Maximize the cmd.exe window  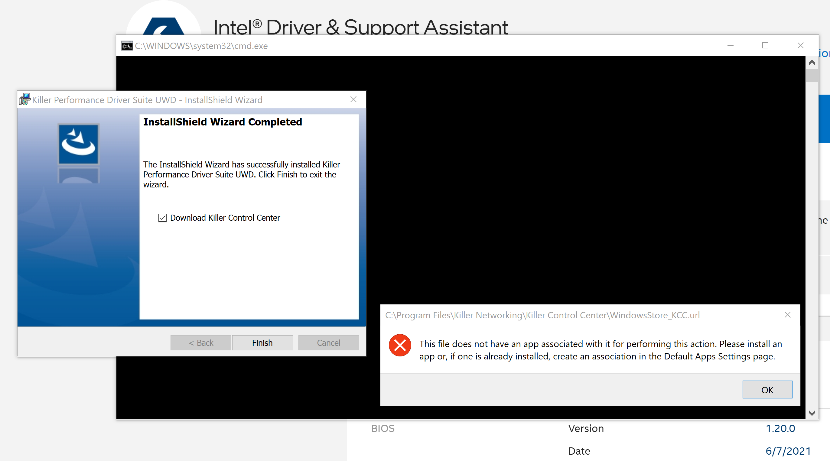click(x=765, y=45)
